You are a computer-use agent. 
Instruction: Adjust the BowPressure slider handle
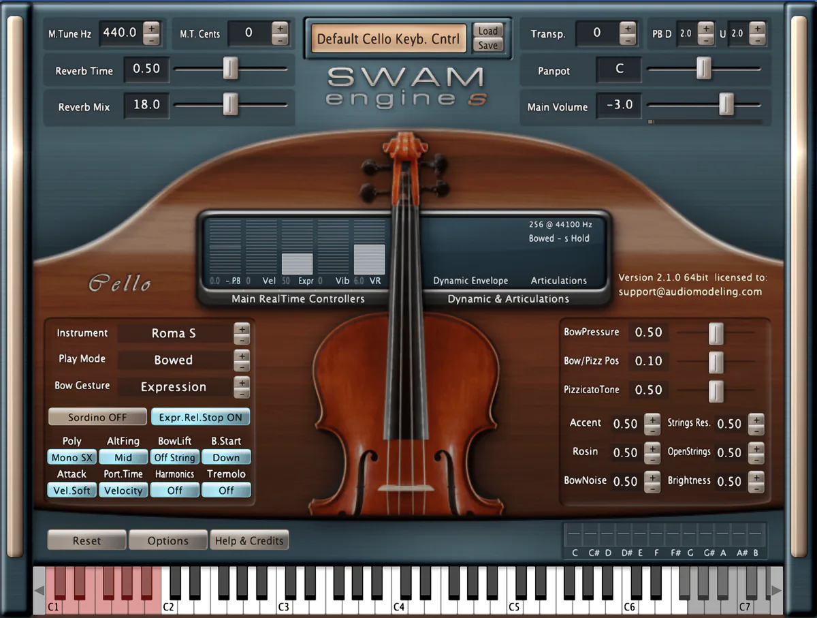coord(716,333)
